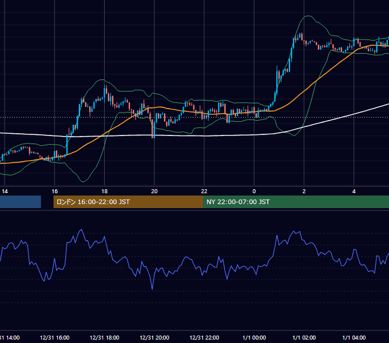The height and width of the screenshot is (343, 389).
Task: Click the 12/31 18:00 date label
Action: (x=105, y=337)
